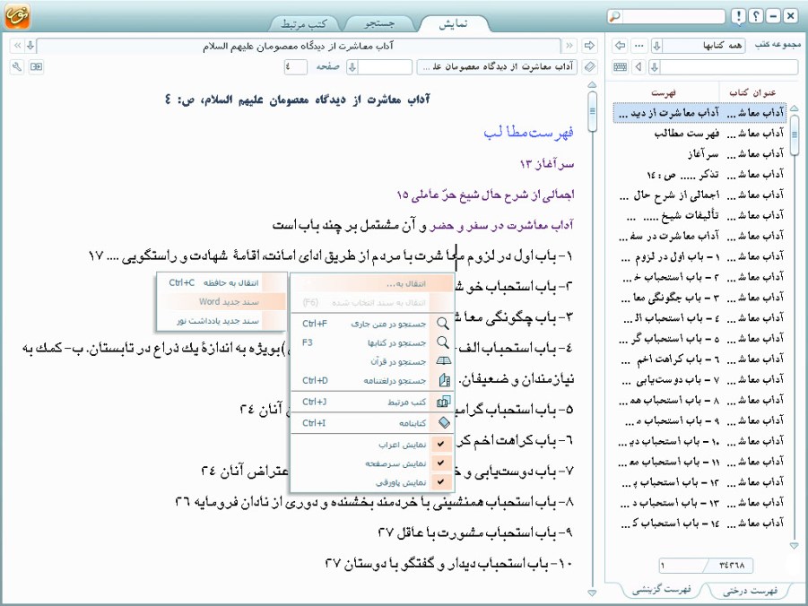Image resolution: width=808 pixels, height=606 pixels.
Task: Select the list row '١ - باب اول در لزوم'
Action: [699, 256]
